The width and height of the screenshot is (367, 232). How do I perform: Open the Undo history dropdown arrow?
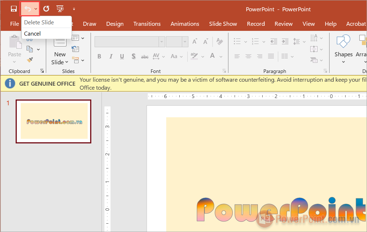(x=36, y=9)
